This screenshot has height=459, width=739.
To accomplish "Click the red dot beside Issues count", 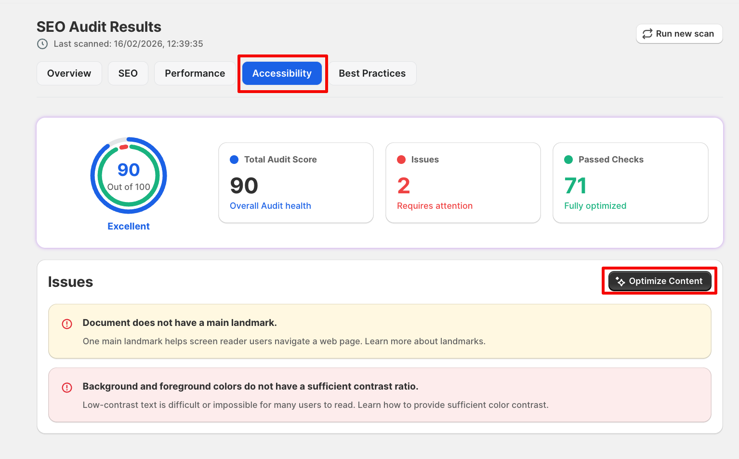I will click(401, 160).
